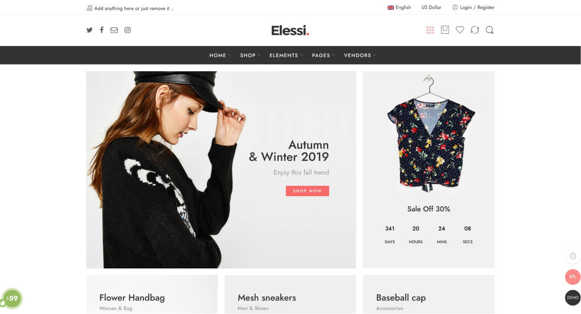Open the pink categories grid icon
Image resolution: width=581 pixels, height=314 pixels.
click(x=430, y=30)
